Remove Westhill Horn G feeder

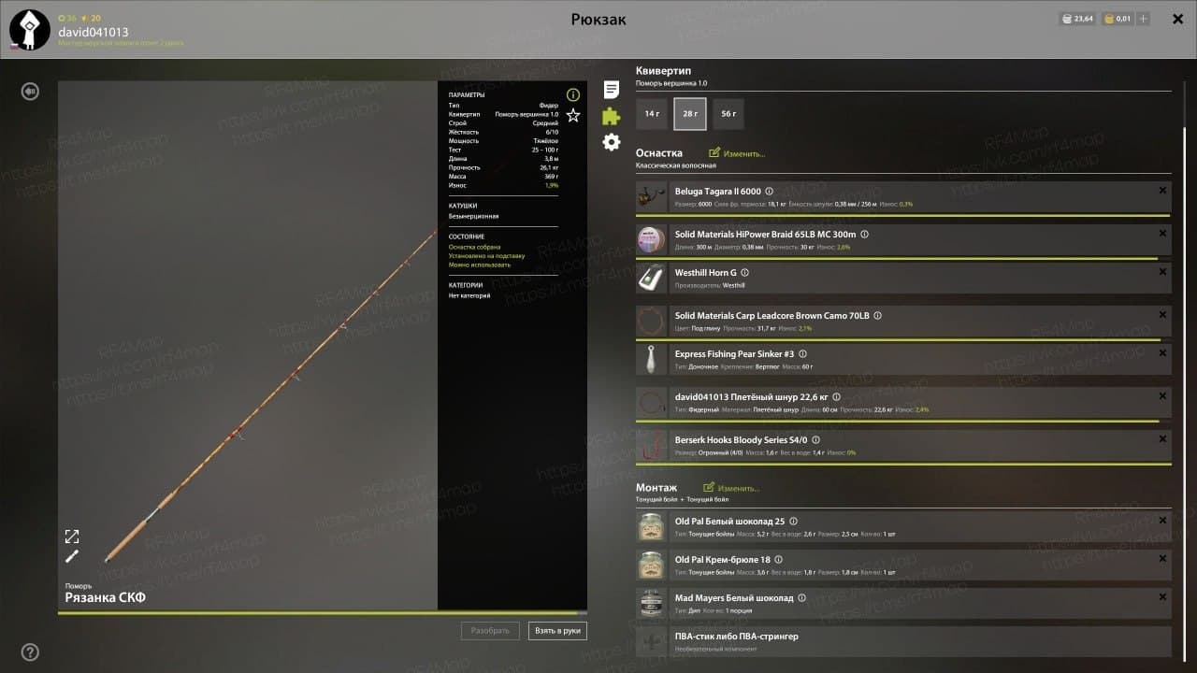pyautogui.click(x=1162, y=271)
